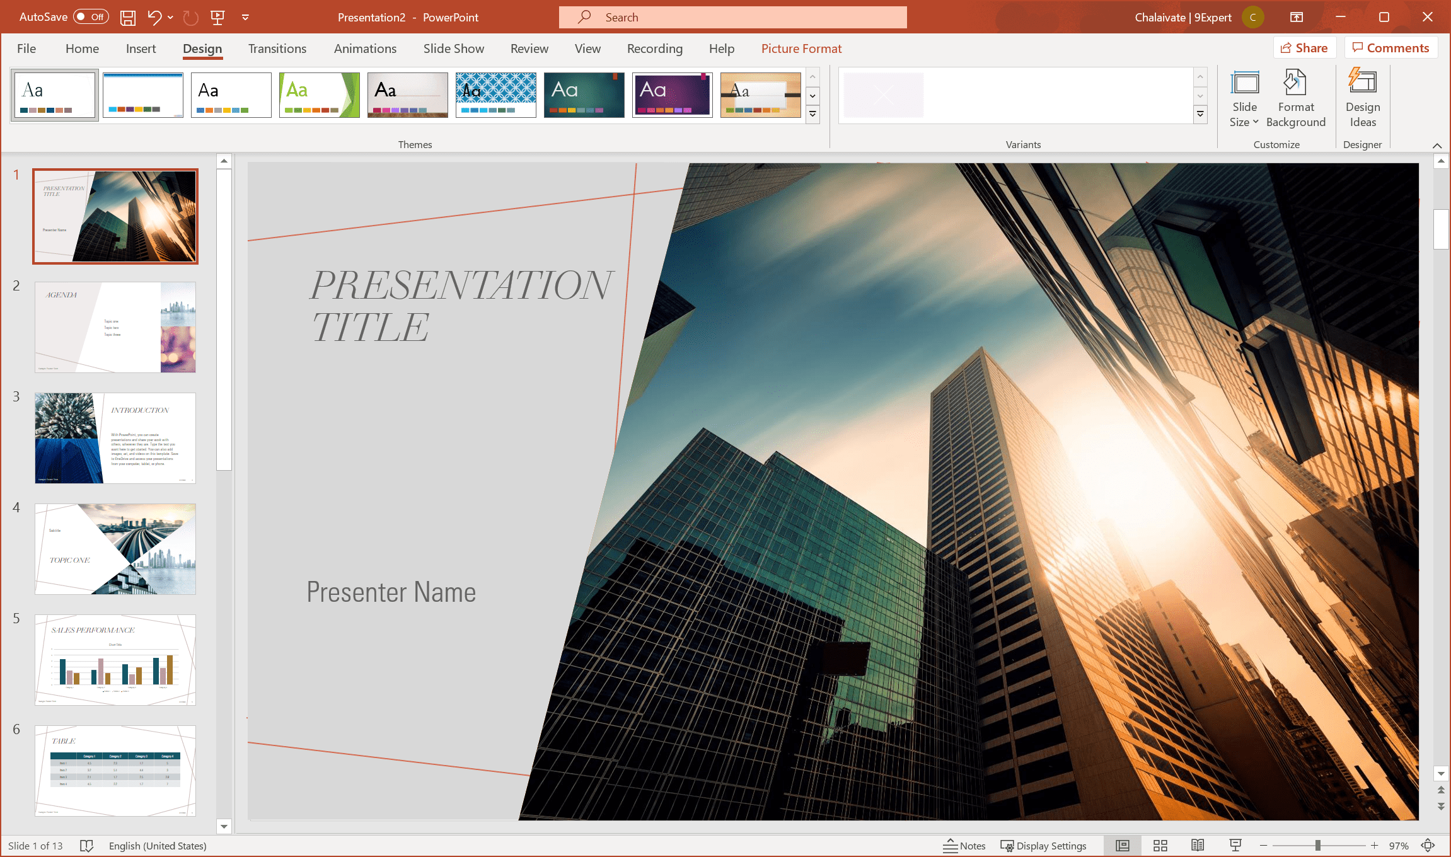The height and width of the screenshot is (857, 1451).
Task: Open the Design ribbon tab
Action: tap(201, 48)
